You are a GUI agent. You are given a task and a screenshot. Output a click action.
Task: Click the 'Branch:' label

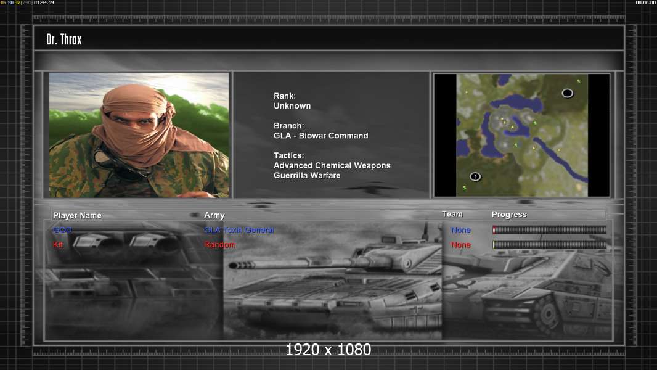tap(288, 126)
